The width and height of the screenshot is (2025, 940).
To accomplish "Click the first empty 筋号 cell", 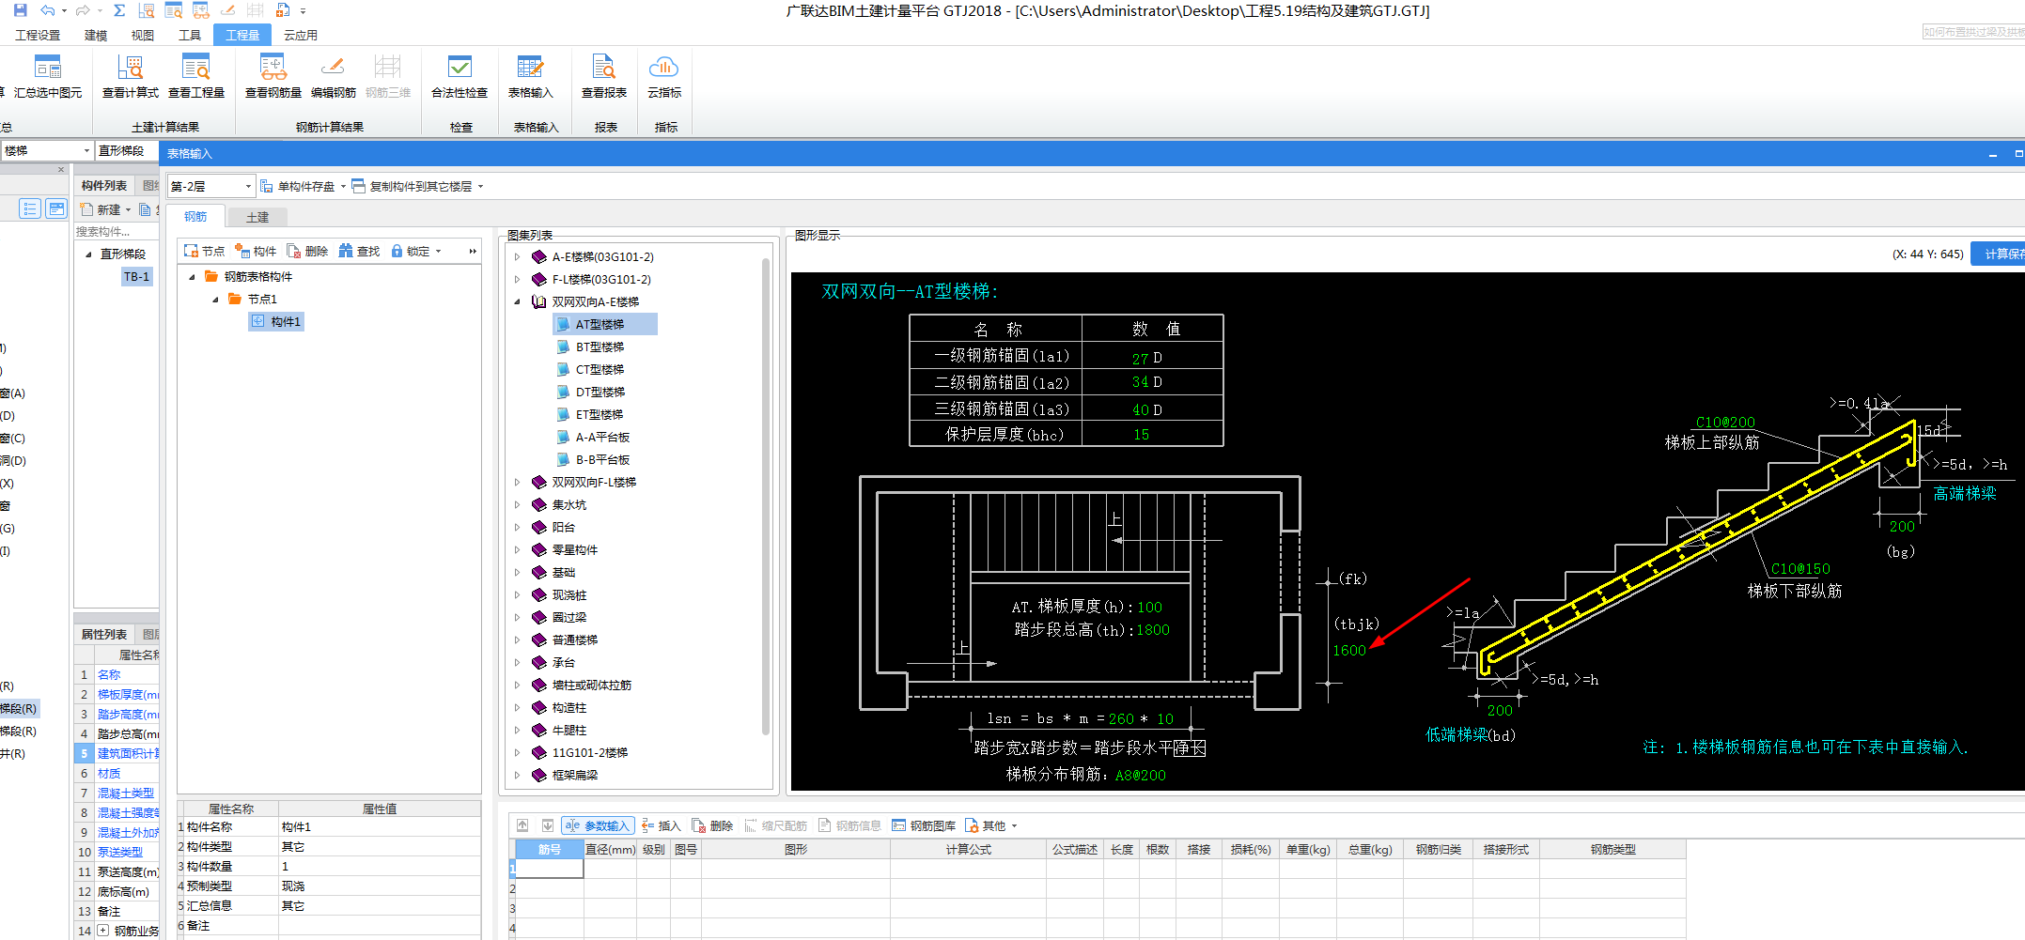I will (550, 868).
